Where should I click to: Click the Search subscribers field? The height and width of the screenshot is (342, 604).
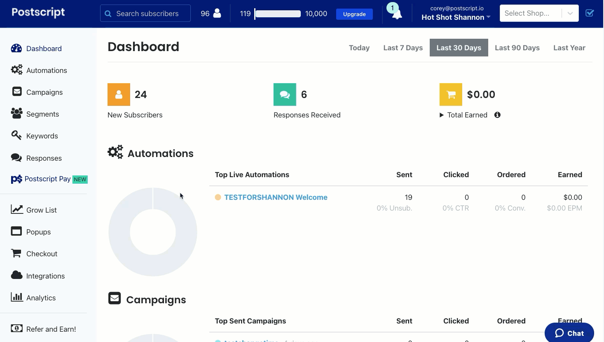tap(145, 13)
